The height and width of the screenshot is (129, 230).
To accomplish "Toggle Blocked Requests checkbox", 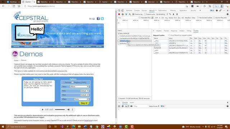I will click(214, 18).
